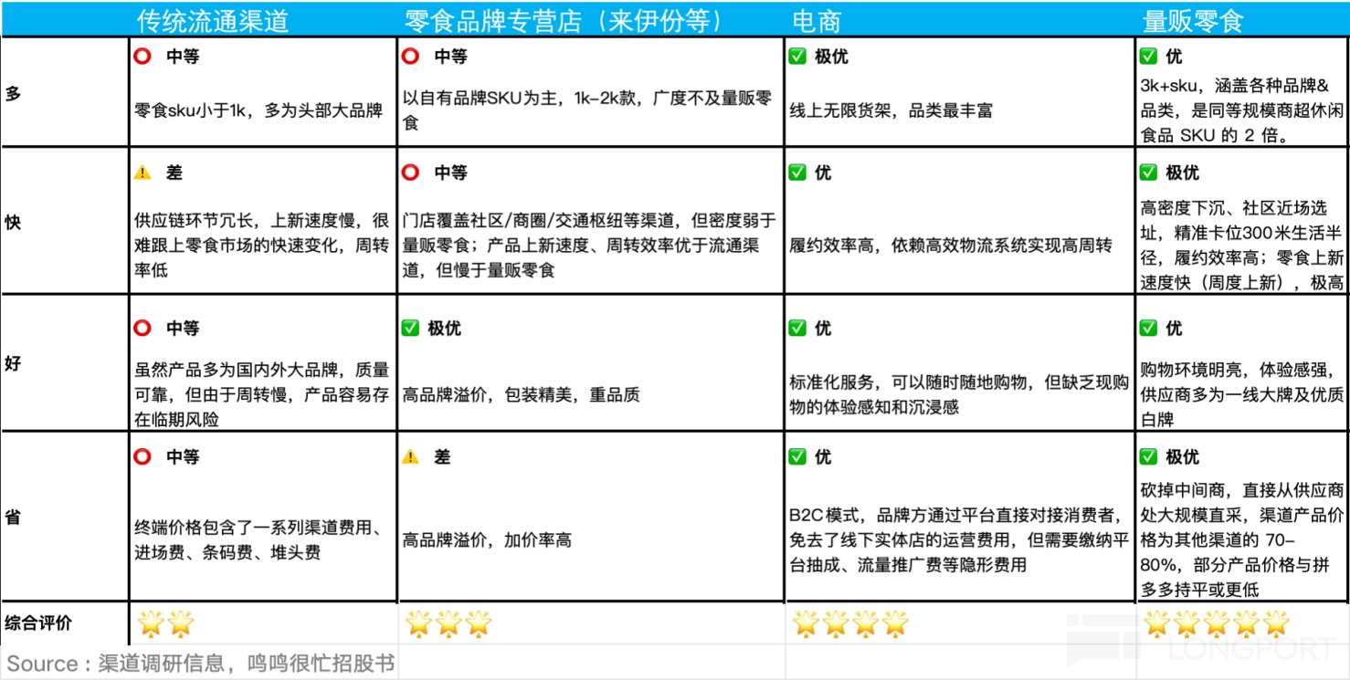This screenshot has width=1350, height=680.
Task: Click the green checkmark icon in 零食品牌专营店 好 row
Action: point(411,328)
